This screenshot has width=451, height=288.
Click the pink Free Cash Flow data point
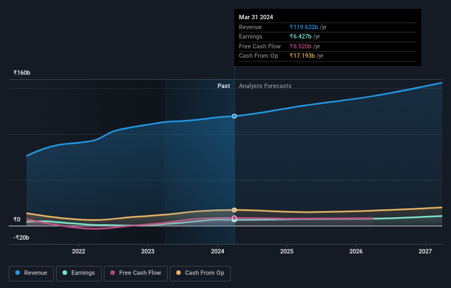tap(235, 218)
